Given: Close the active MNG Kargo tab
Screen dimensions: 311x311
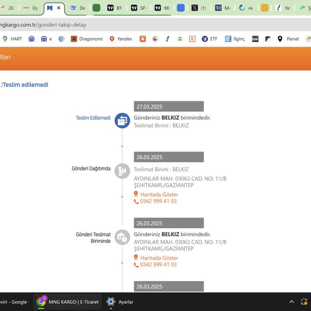Looking at the screenshot, I should (59, 8).
